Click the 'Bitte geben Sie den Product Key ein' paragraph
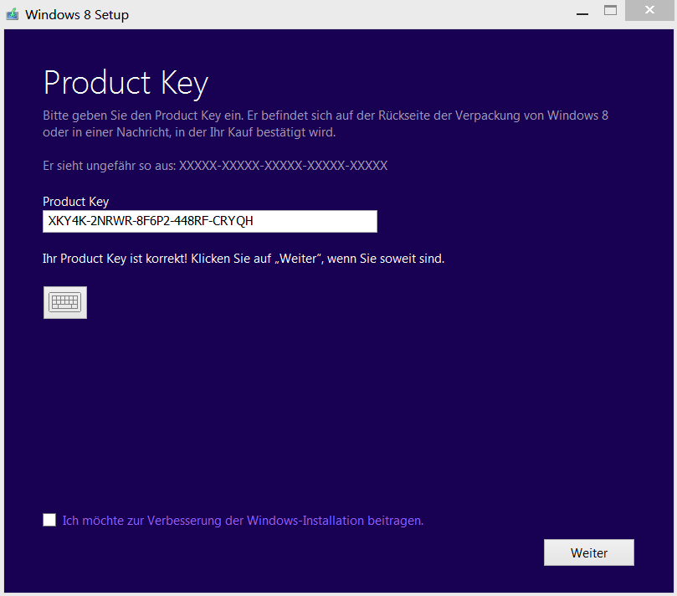The image size is (677, 596). [x=326, y=124]
